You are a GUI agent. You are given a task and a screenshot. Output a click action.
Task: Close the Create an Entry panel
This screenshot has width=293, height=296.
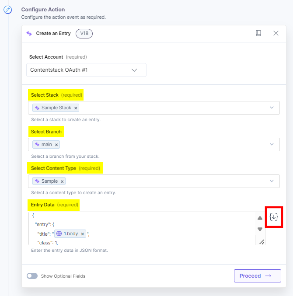pos(276,33)
